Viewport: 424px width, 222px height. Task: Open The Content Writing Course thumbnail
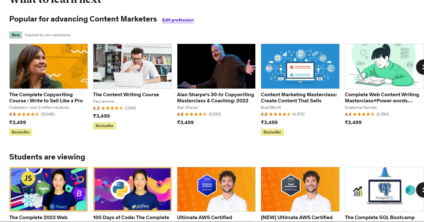coord(132,66)
